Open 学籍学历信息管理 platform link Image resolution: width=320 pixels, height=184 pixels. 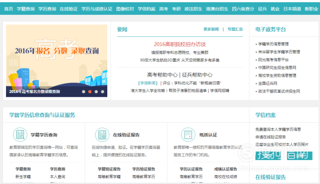(273, 44)
